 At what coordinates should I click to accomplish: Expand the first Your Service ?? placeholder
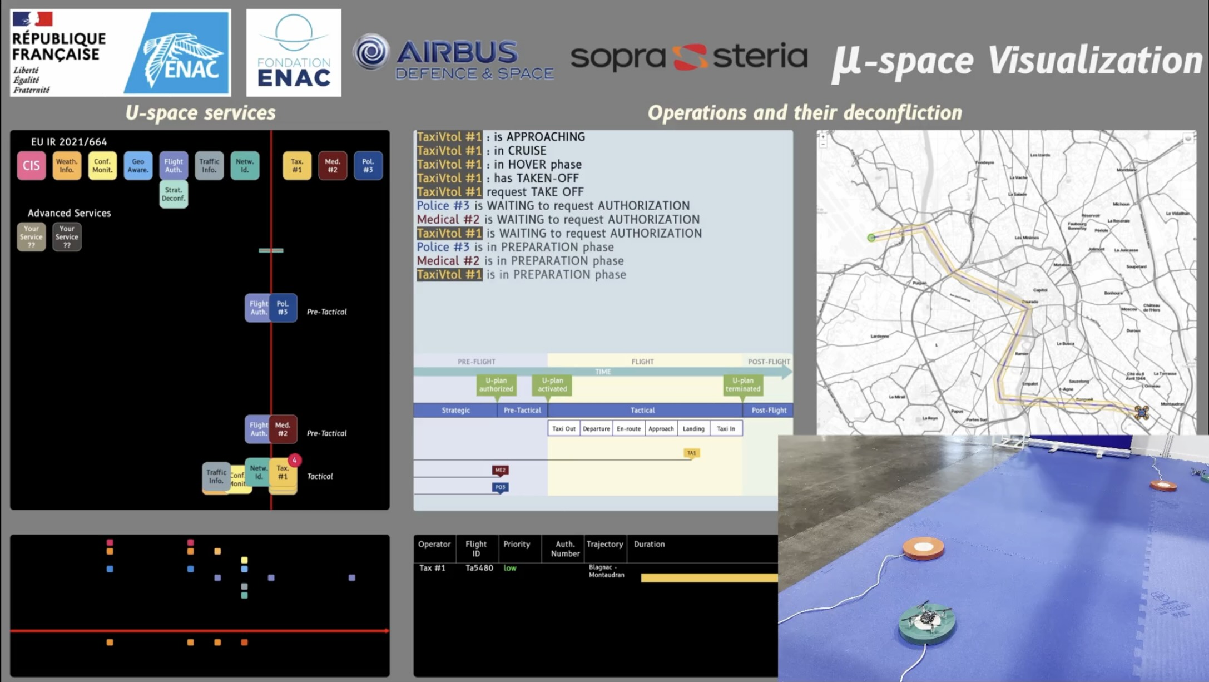click(x=31, y=236)
